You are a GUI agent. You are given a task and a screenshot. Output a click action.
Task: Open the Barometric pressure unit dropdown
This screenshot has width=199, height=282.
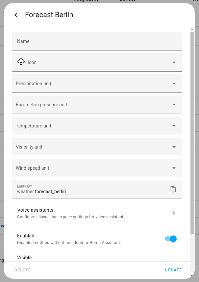(x=174, y=104)
